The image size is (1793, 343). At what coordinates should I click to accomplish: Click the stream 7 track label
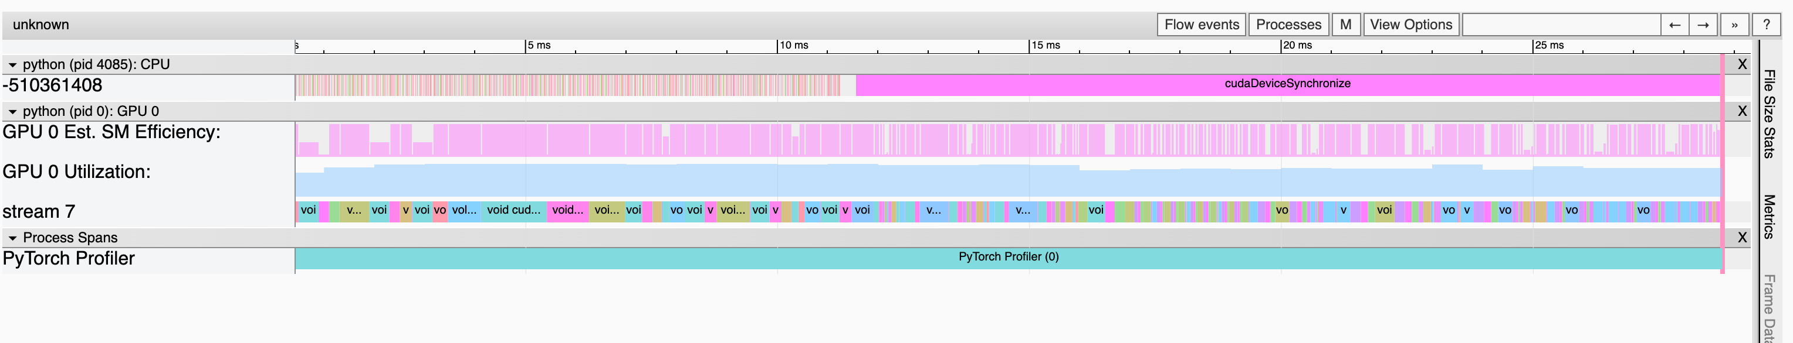point(39,211)
